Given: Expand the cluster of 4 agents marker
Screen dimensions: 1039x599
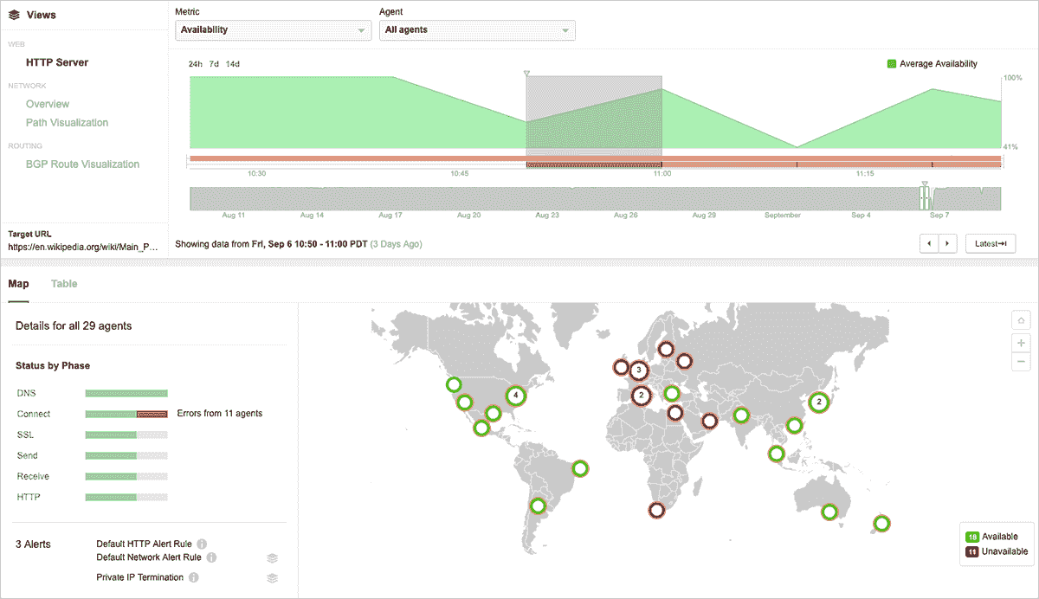Looking at the screenshot, I should (516, 396).
